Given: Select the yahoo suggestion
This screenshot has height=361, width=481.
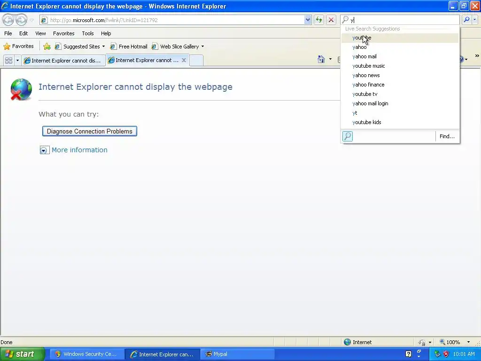Looking at the screenshot, I should tap(400, 47).
